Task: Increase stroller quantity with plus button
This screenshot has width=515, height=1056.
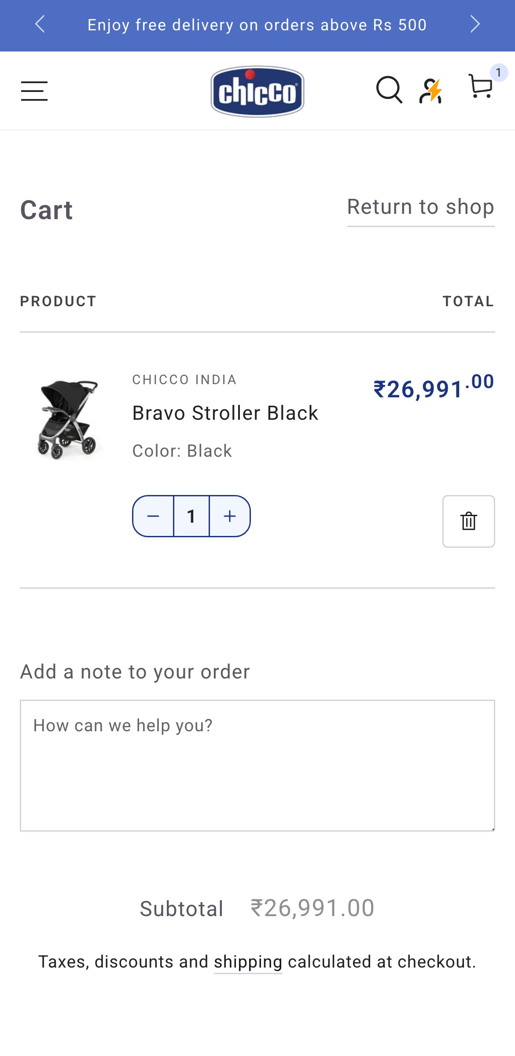Action: (229, 517)
